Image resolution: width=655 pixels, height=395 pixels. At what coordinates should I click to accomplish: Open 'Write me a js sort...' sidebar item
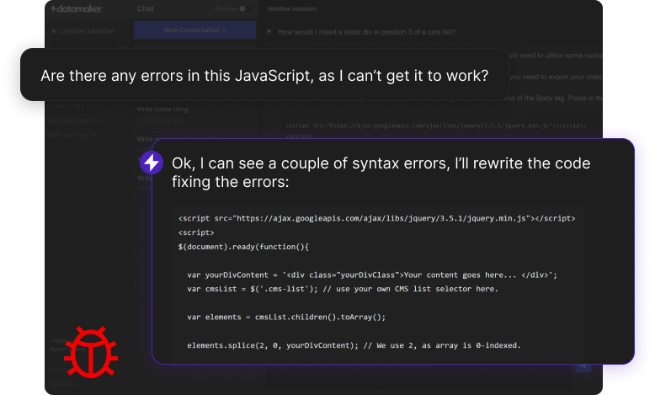tap(73, 120)
